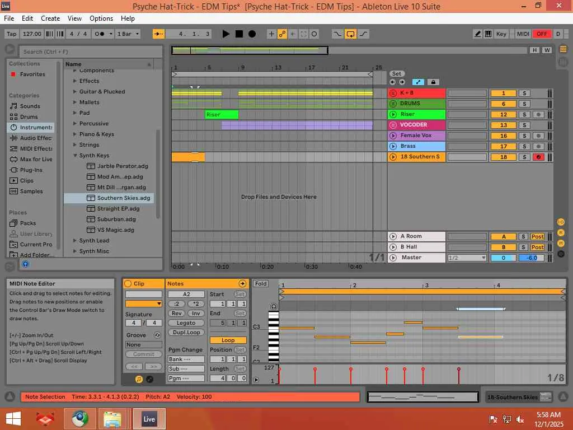Screen dimensions: 573x430
Task: Toggle Lock Envelopes padlock icon
Action: (433, 82)
